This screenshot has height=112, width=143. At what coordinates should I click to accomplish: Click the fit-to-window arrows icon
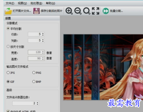coord(96,11)
